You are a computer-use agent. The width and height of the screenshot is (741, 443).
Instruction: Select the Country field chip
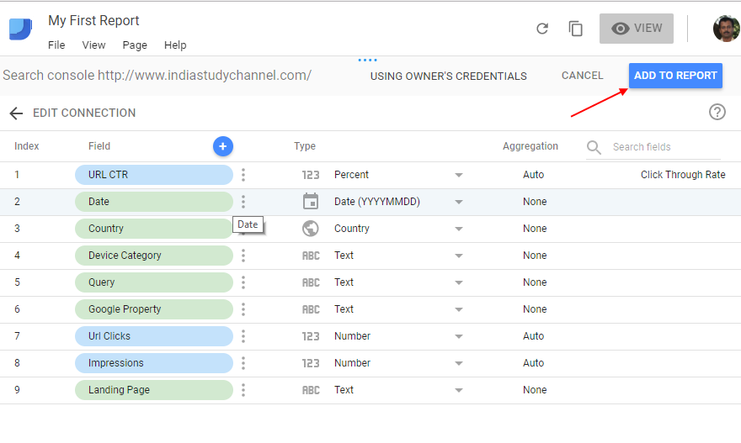[x=153, y=229]
